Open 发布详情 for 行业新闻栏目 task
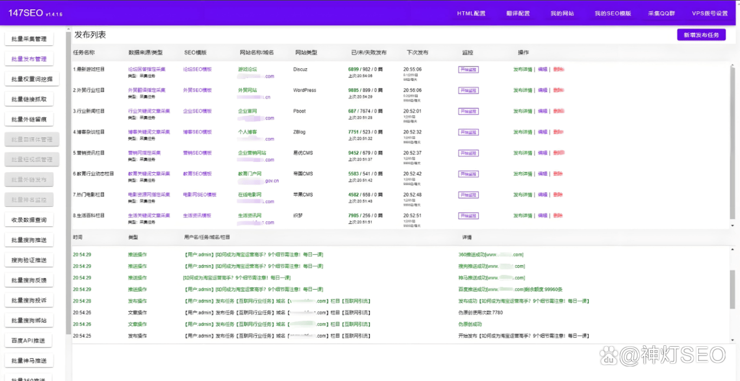740x381 pixels. [523, 111]
